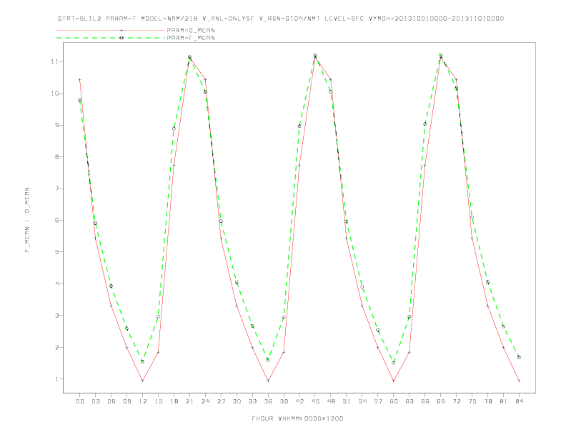Click the green F_MEAN circle marker at hour 84
Viewport: 566px width, 437px height.
coord(519,357)
